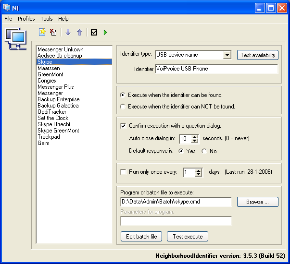Click the Browse ... button
Viewport: 290px width, 264px height.
[258, 202]
